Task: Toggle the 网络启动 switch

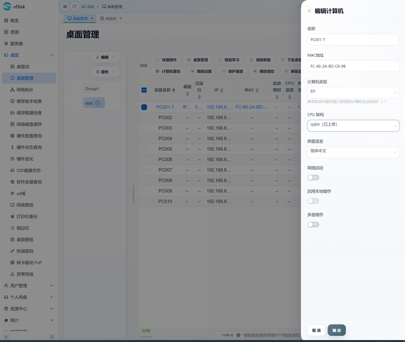Action: coord(313,177)
